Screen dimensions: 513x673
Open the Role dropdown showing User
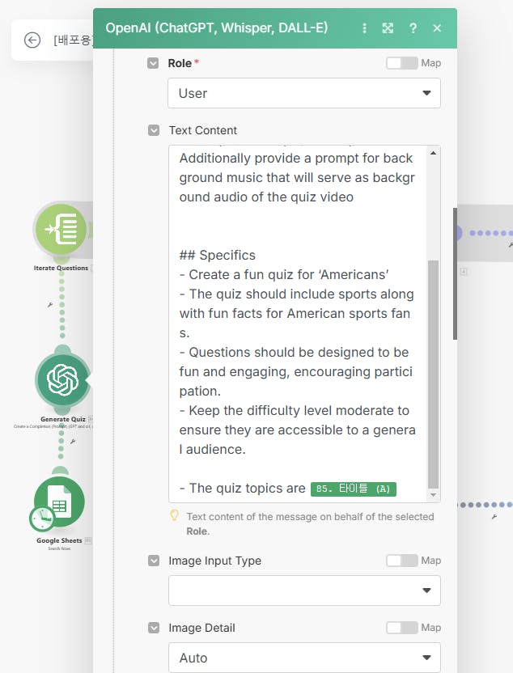304,93
